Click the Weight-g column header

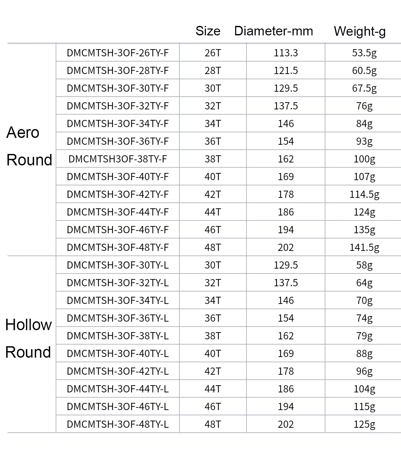pos(360,31)
